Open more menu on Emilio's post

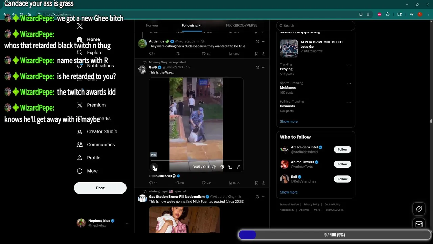(x=264, y=67)
